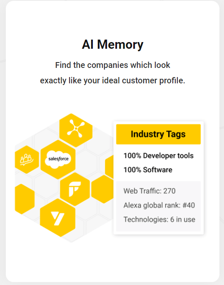The width and height of the screenshot is (224, 285).
Task: Click the AI Memory heading
Action: click(112, 45)
